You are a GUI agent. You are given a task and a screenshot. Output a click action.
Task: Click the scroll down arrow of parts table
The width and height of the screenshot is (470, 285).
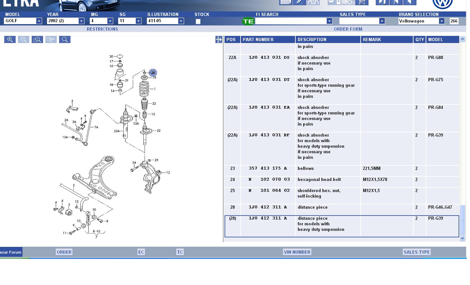462,238
